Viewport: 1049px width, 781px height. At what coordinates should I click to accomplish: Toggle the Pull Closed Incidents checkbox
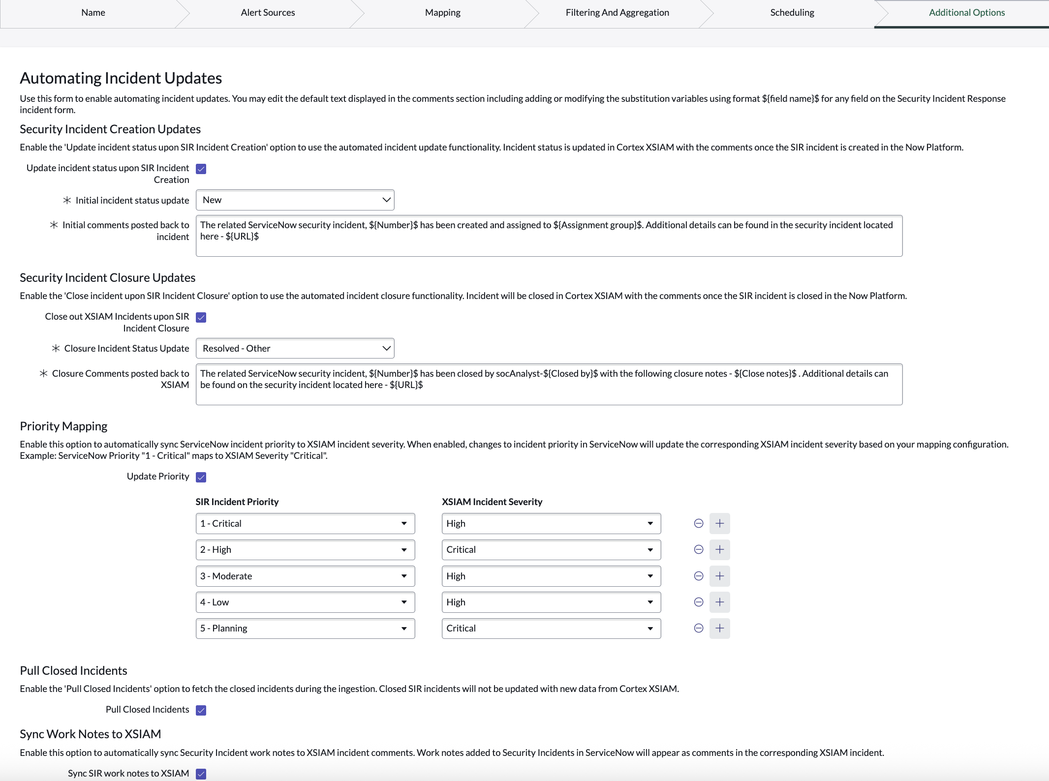point(201,710)
